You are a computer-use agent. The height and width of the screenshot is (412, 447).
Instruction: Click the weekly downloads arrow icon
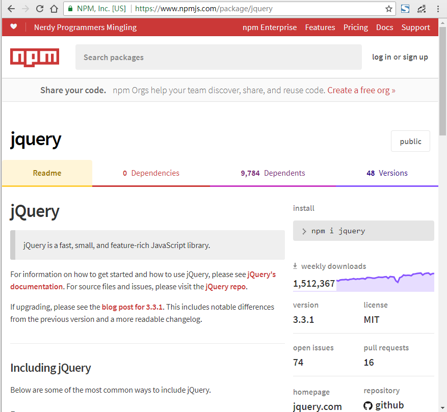click(295, 266)
